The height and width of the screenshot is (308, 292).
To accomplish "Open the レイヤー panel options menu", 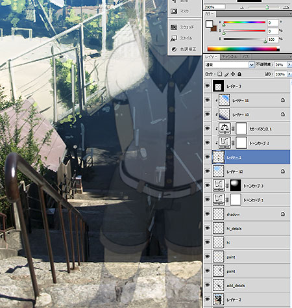I will point(290,57).
